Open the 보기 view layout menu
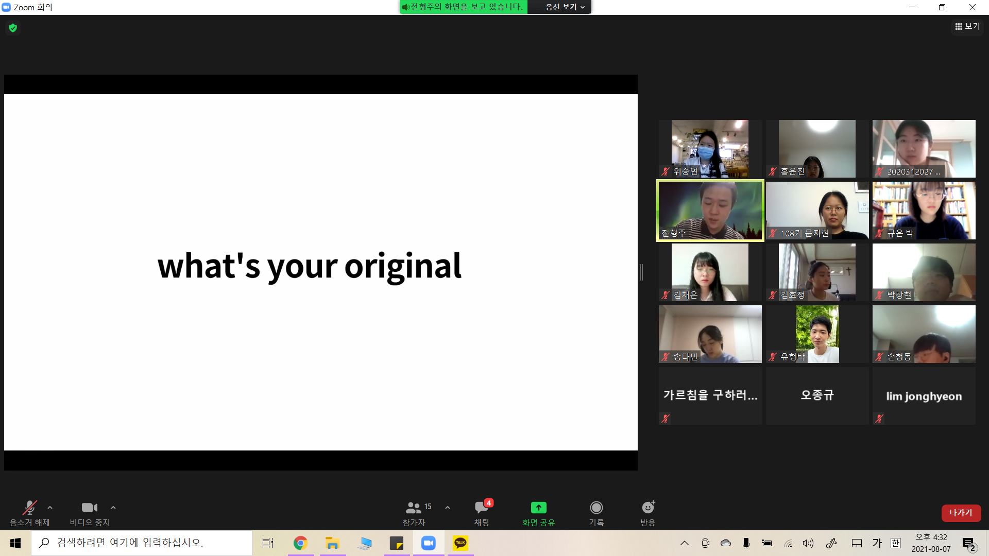This screenshot has height=556, width=989. point(967,26)
